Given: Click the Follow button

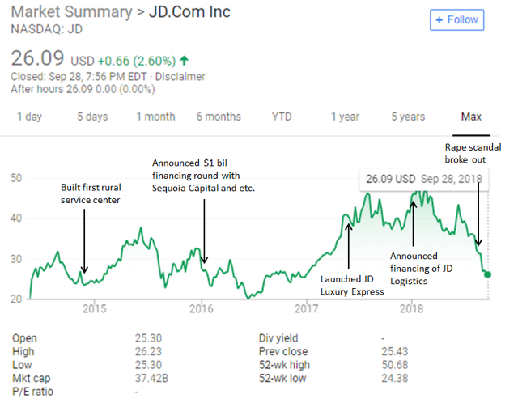Looking at the screenshot, I should [457, 19].
